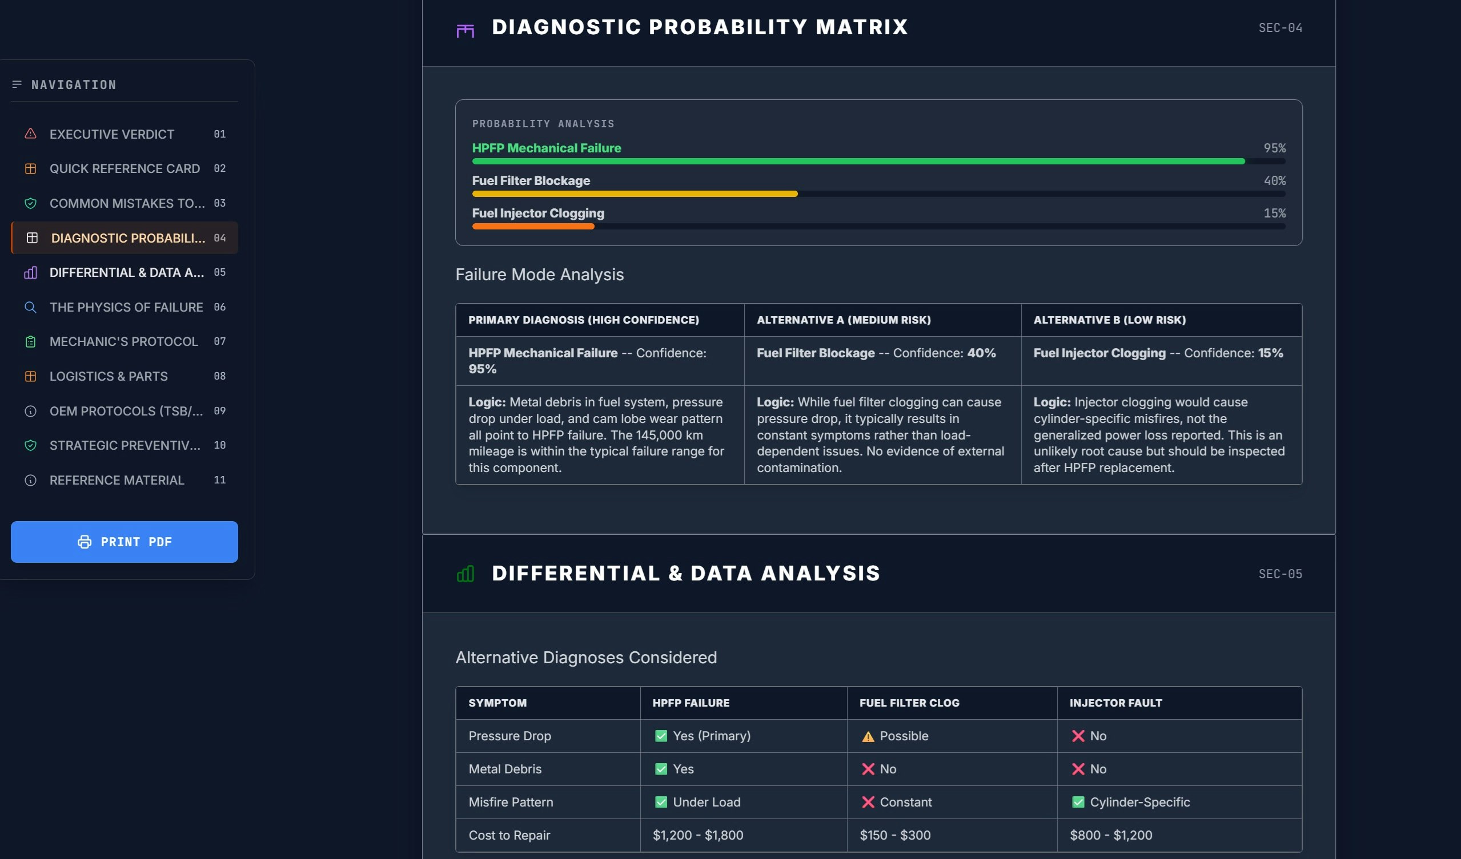Click the green check beside Cylinder-Specific
Viewport: 1461px width, 859px height.
(x=1078, y=802)
